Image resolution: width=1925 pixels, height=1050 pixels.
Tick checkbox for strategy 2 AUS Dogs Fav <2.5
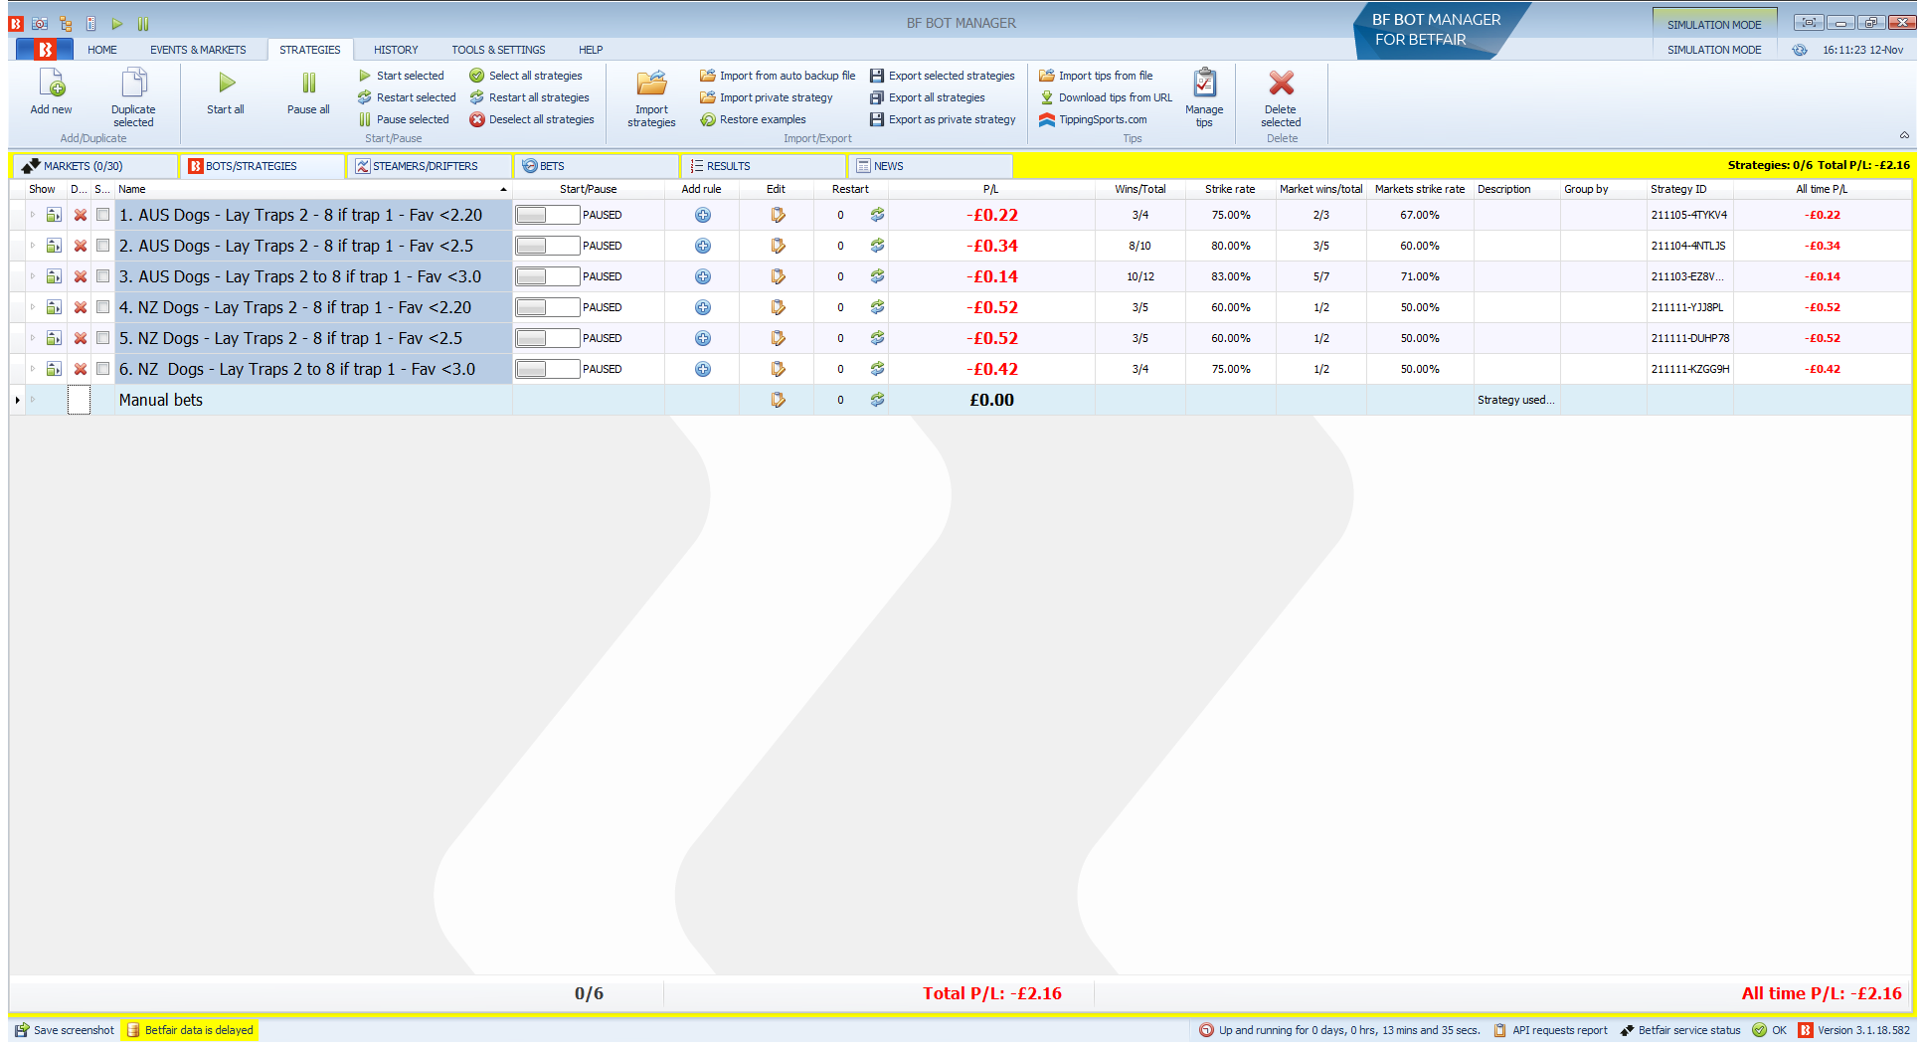[x=103, y=246]
